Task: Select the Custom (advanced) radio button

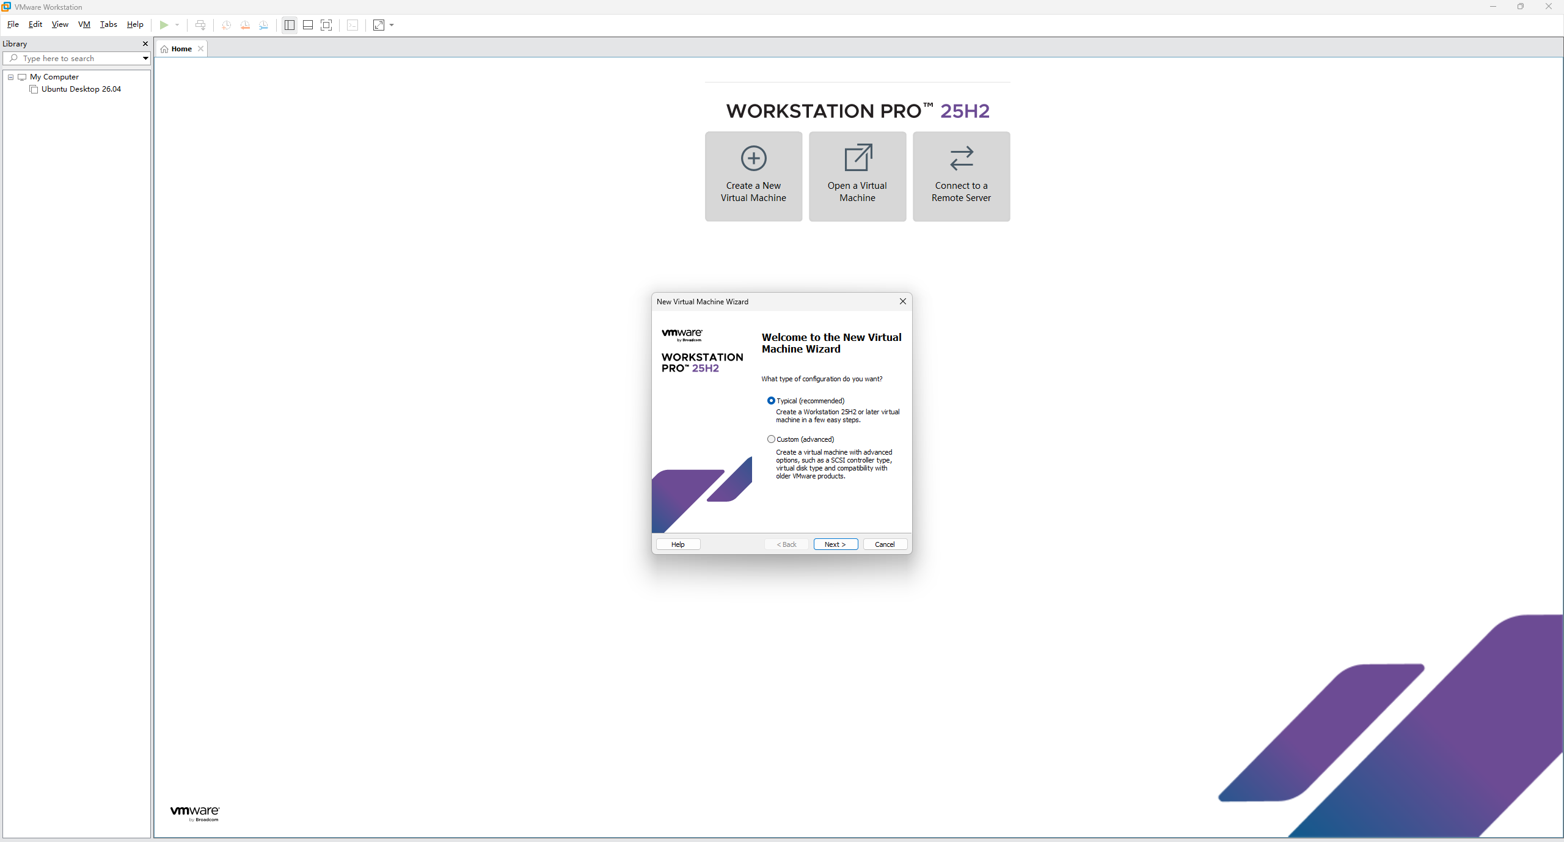Action: point(771,439)
